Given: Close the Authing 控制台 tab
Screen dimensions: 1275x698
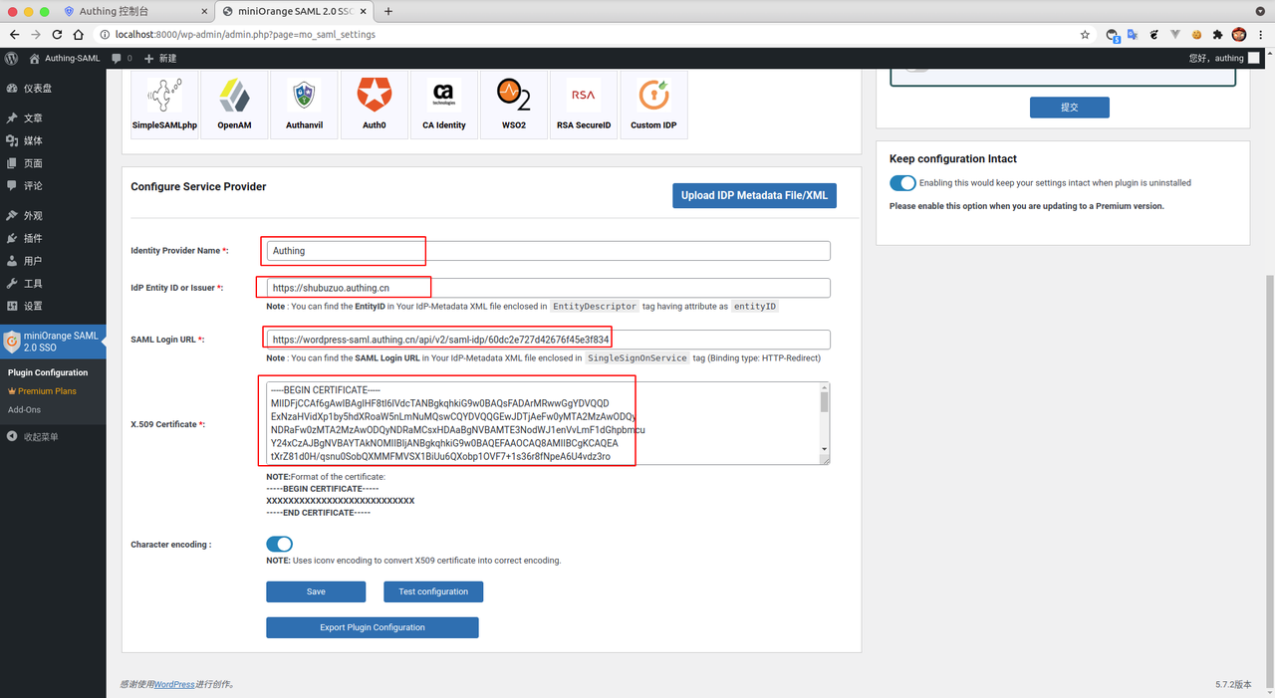Looking at the screenshot, I should [203, 11].
